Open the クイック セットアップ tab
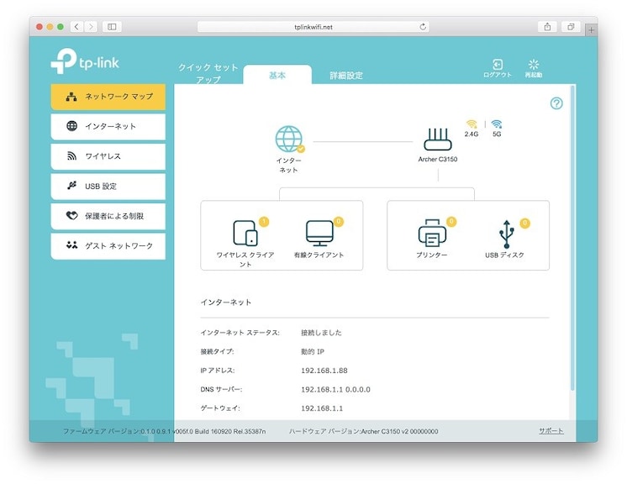The image size is (627, 484). coord(208,73)
